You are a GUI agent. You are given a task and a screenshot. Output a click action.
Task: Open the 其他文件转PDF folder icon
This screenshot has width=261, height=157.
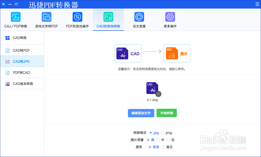click(46, 17)
